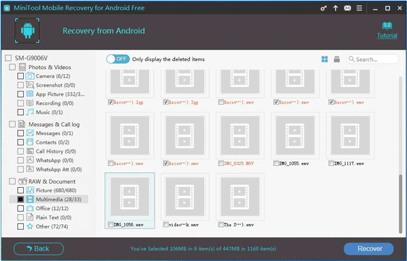Open the hamburger menu in title bar
This screenshot has width=407, height=261.
pyautogui.click(x=360, y=8)
